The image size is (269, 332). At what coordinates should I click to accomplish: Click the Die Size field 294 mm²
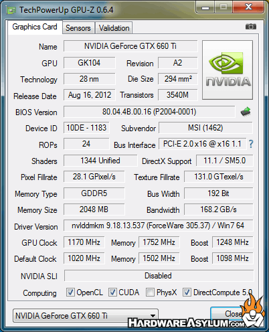(x=178, y=79)
